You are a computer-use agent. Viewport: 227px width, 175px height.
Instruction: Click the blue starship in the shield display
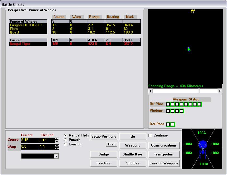coord(203,149)
